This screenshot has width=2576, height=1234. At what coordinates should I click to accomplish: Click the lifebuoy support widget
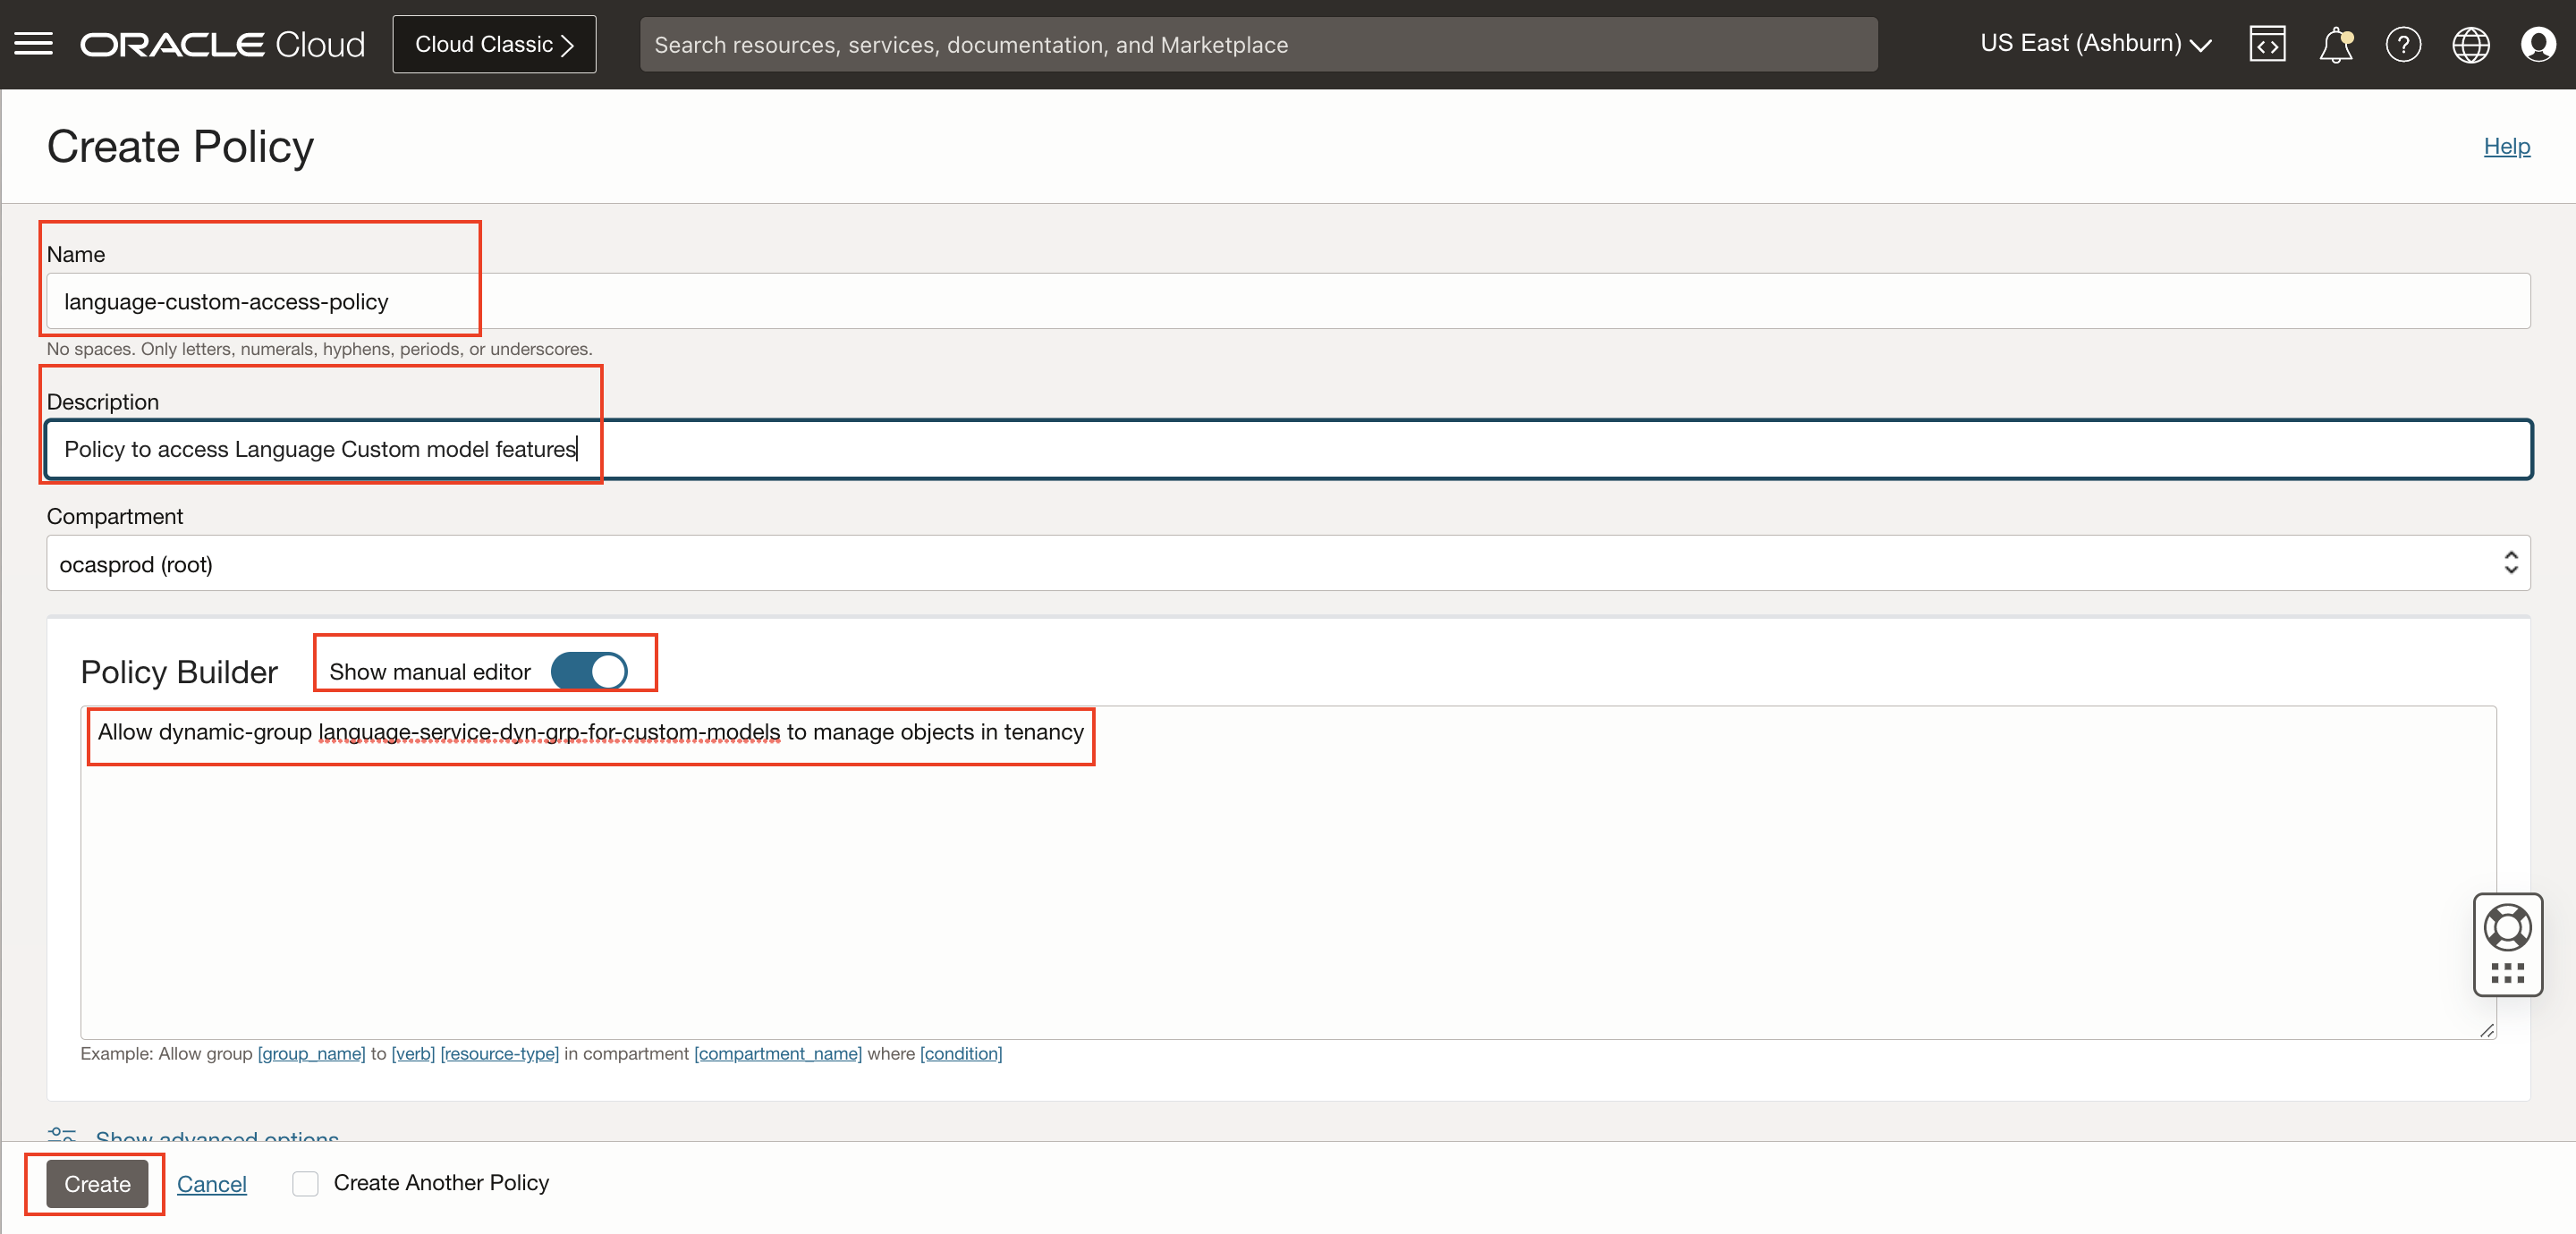(x=2507, y=926)
